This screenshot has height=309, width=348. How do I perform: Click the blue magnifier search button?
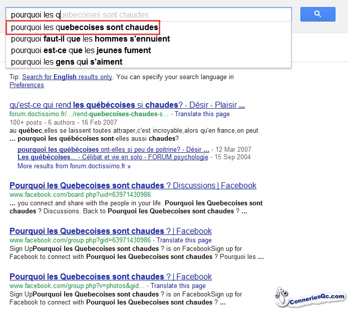[x=317, y=14]
